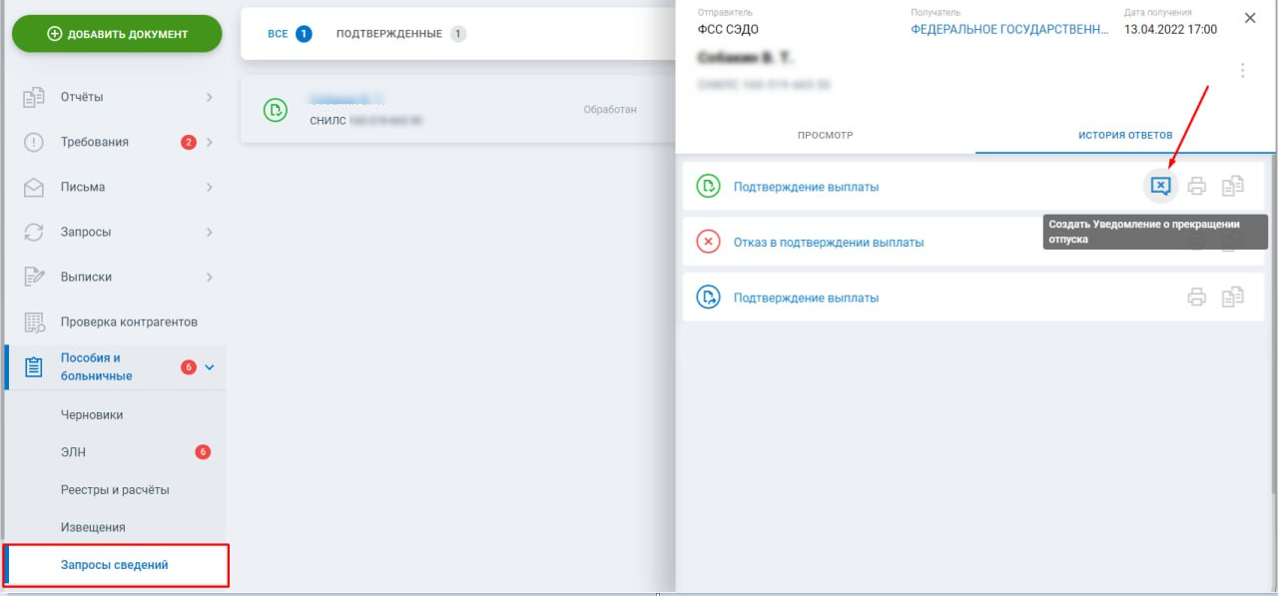Image resolution: width=1278 pixels, height=596 pixels.
Task: Open document copy icon in first response row
Action: [1233, 186]
